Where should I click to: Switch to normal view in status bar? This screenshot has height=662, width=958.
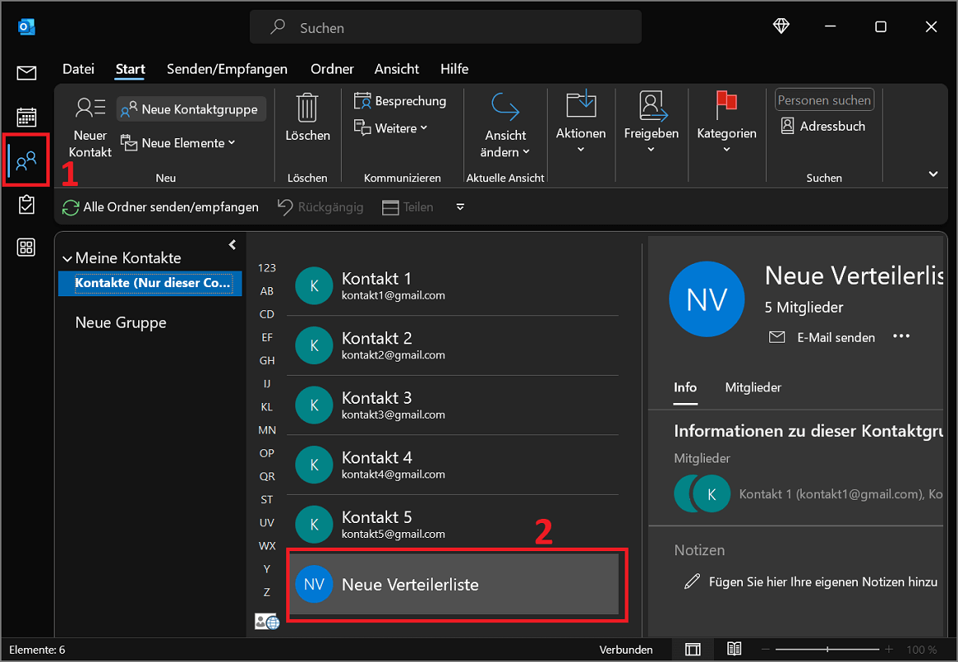coord(692,649)
